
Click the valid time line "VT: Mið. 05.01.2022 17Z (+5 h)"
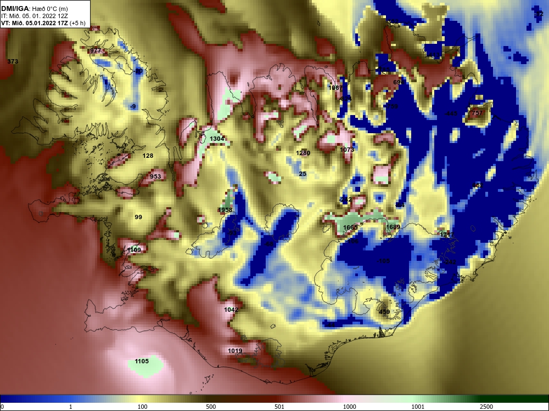click(x=43, y=23)
